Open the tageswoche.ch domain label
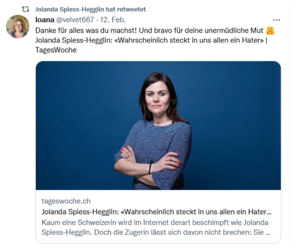This screenshot has width=302, height=250. (x=66, y=201)
